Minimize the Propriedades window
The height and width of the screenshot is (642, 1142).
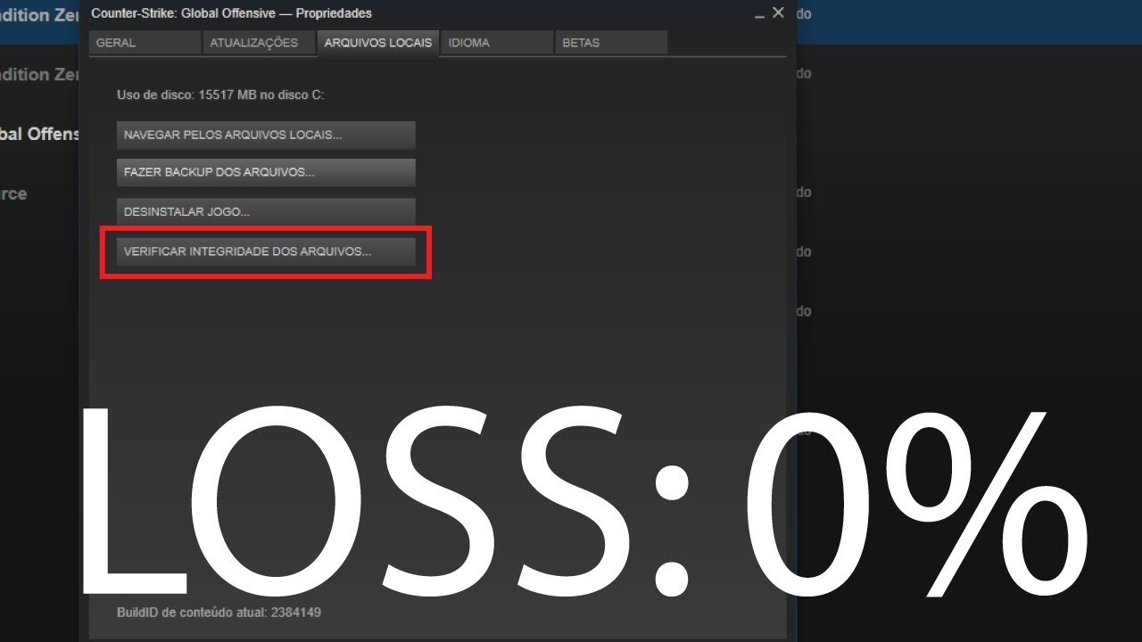coord(759,14)
